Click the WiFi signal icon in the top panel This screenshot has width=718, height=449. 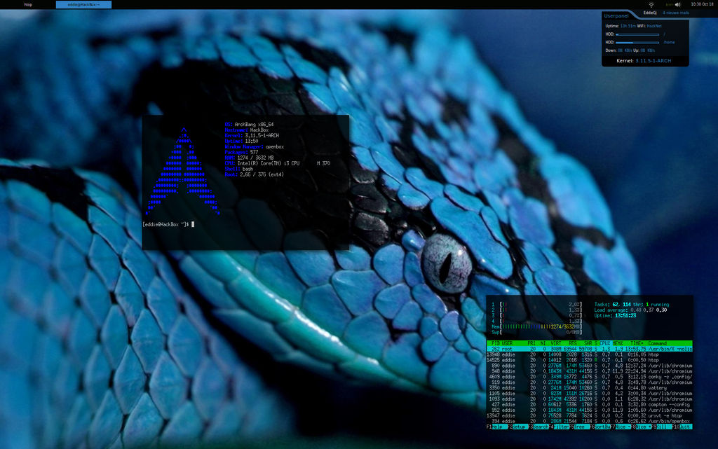pos(651,5)
